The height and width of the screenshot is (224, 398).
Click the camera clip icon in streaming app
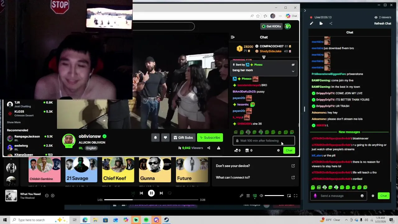321,24
